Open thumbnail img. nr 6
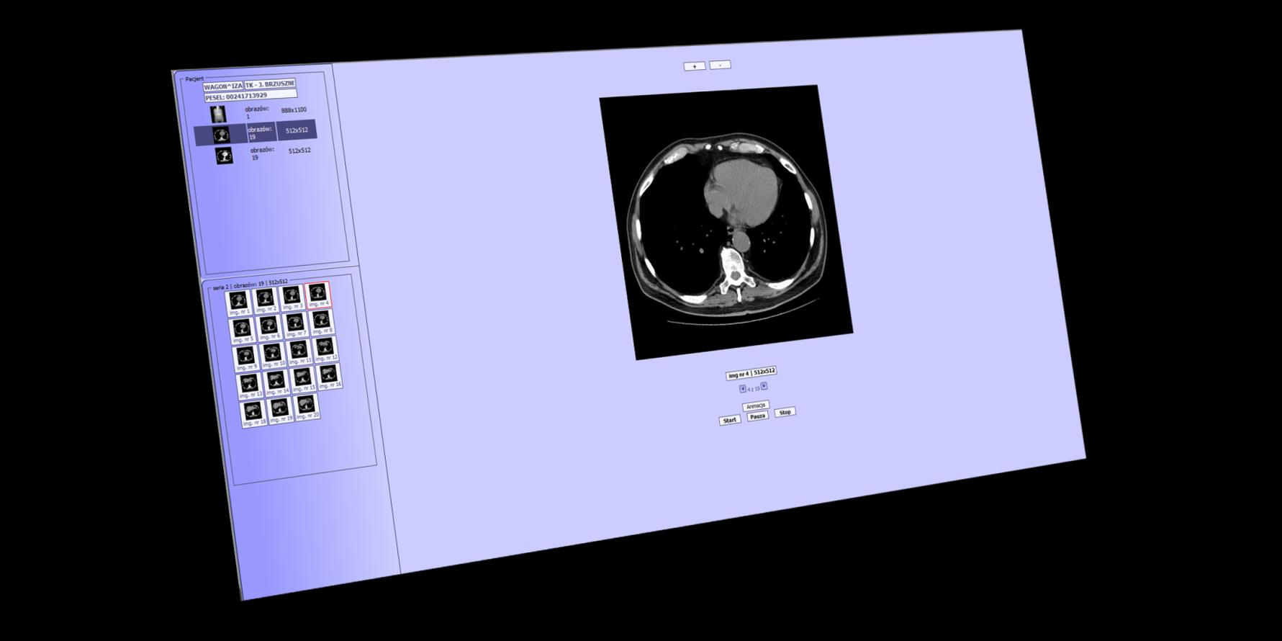Screen dimensions: 1282x641 click(x=268, y=328)
